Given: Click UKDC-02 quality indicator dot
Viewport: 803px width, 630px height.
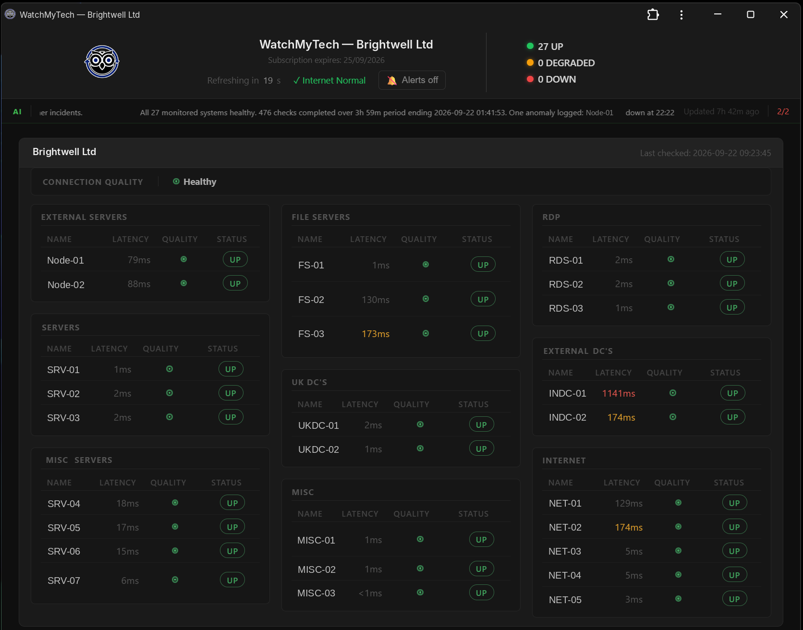Looking at the screenshot, I should [420, 448].
